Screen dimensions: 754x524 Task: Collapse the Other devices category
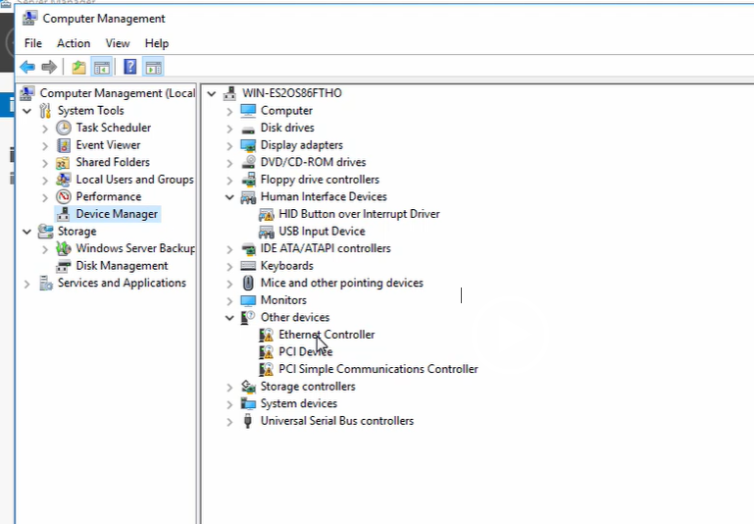[229, 318]
